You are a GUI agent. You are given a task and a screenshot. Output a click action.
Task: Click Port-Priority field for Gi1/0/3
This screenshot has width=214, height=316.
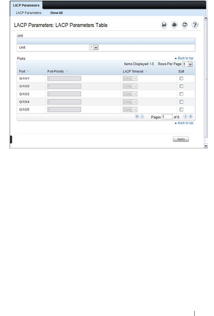click(64, 94)
